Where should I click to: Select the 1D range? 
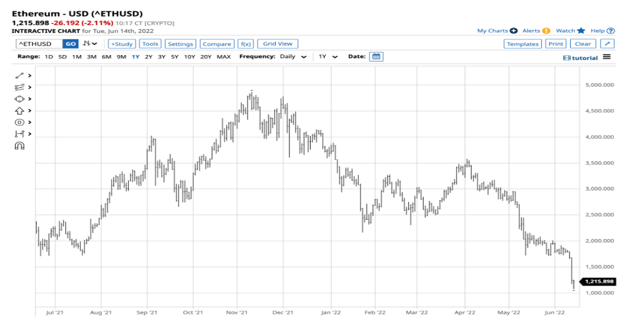49,57
